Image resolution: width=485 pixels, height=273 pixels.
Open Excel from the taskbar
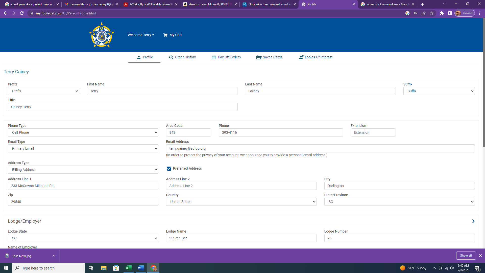128,268
